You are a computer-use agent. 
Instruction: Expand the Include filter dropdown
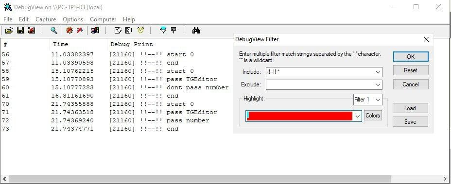378,72
